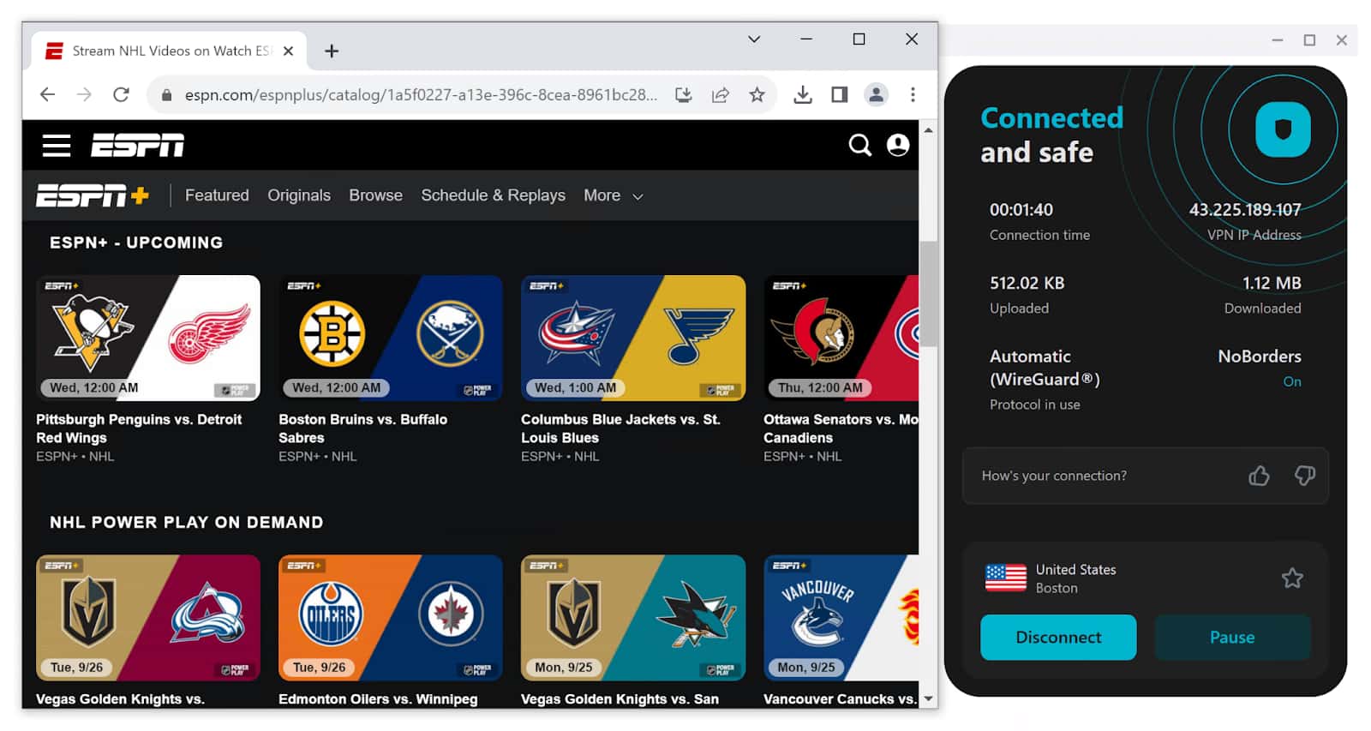Click the install app icon in address bar

[683, 94]
